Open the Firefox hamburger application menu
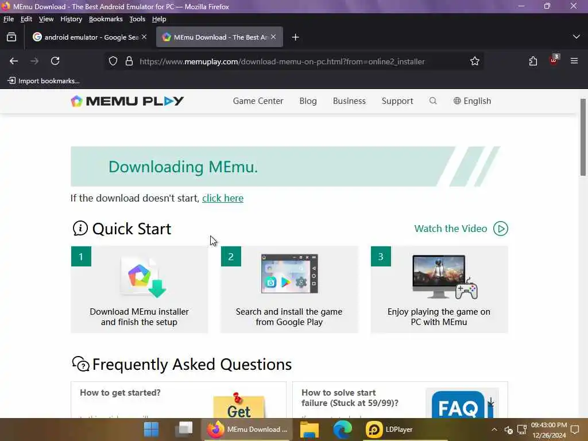 point(574,61)
